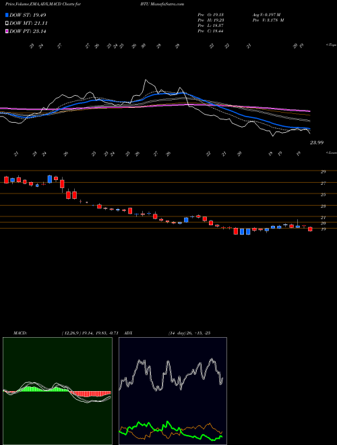Open the green MACD histogram panel
337x445 pixels.
(x=57, y=391)
